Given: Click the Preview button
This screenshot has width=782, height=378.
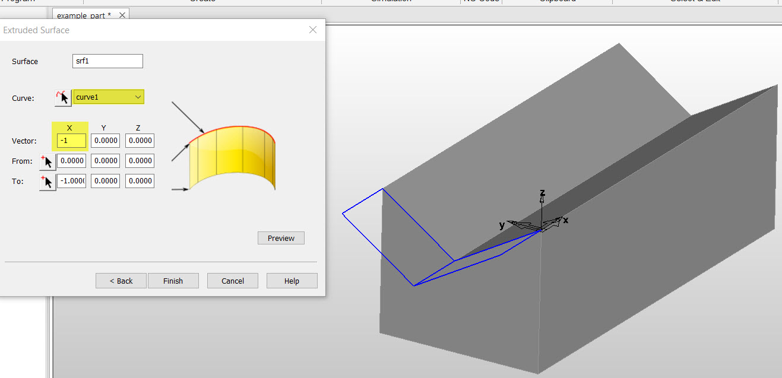Looking at the screenshot, I should point(280,237).
